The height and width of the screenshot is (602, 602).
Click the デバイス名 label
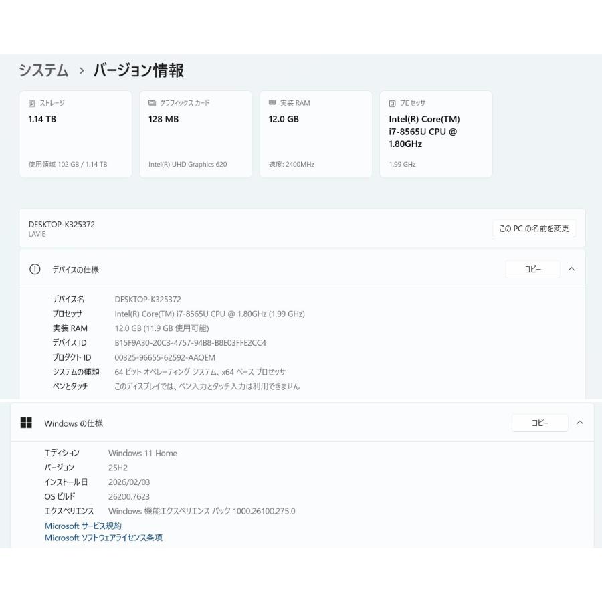click(68, 300)
